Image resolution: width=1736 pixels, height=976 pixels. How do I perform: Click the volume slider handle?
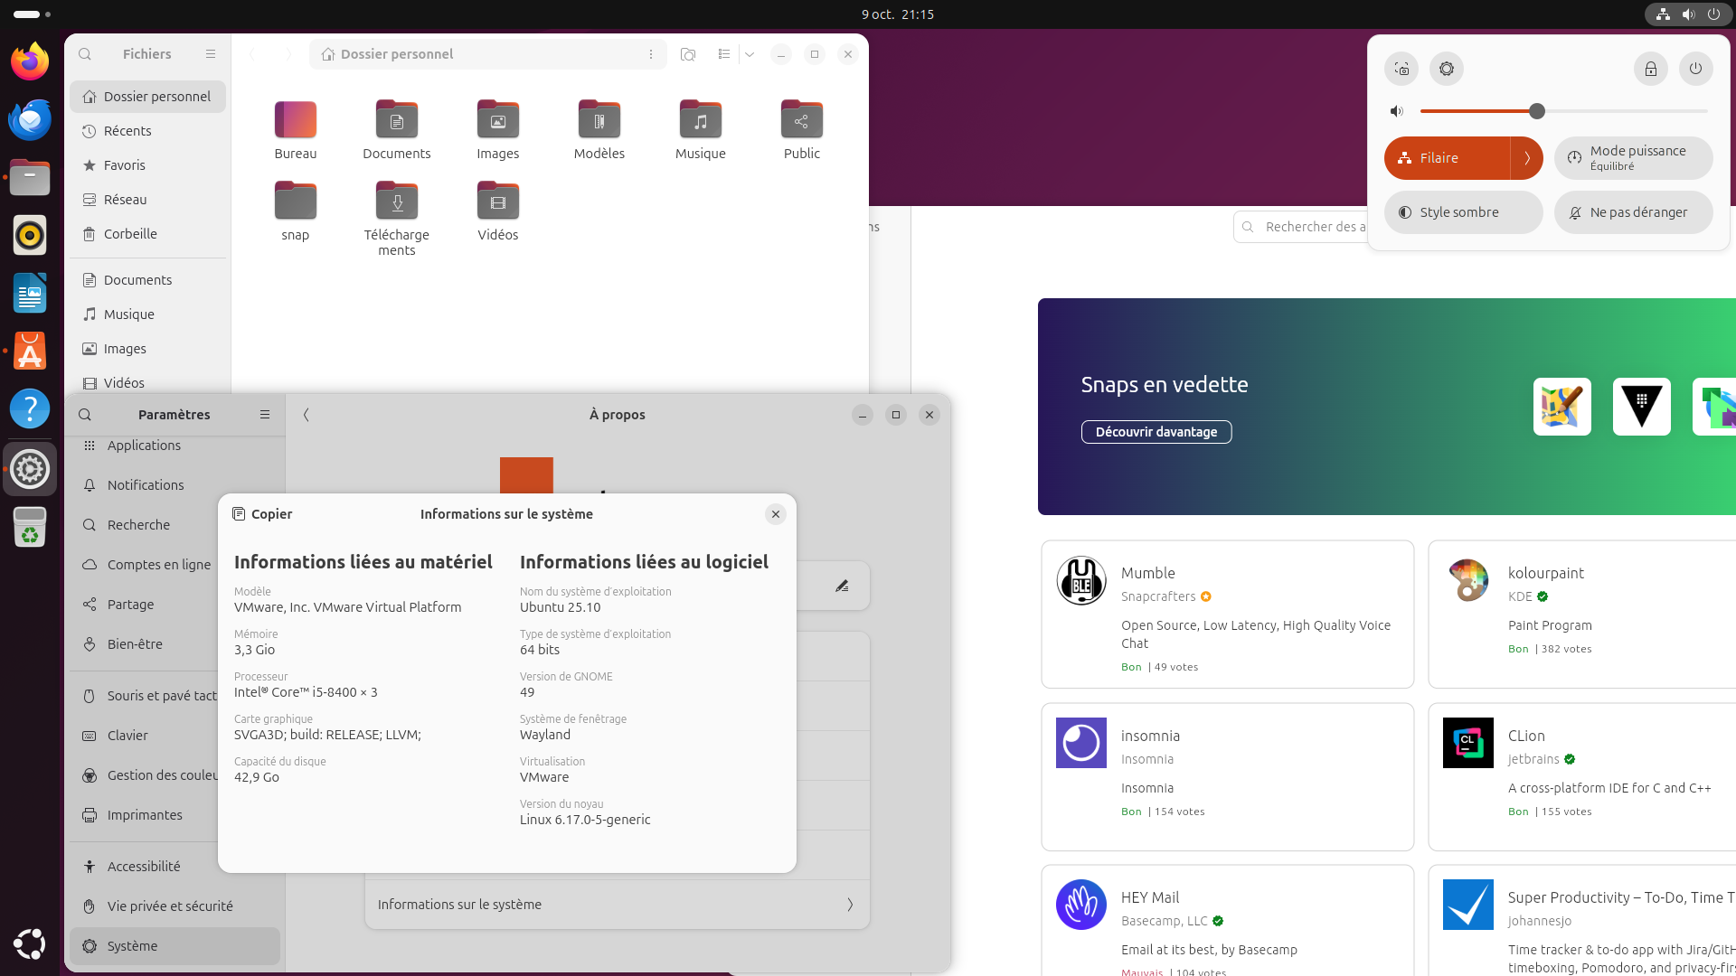1536,111
